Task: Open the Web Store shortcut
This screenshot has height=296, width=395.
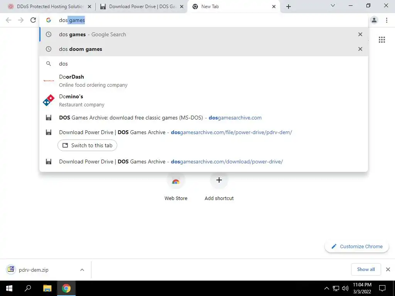Action: pos(176,186)
